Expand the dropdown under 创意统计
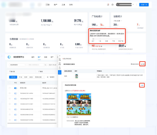This screenshot has height=135, width=157. (118, 21)
